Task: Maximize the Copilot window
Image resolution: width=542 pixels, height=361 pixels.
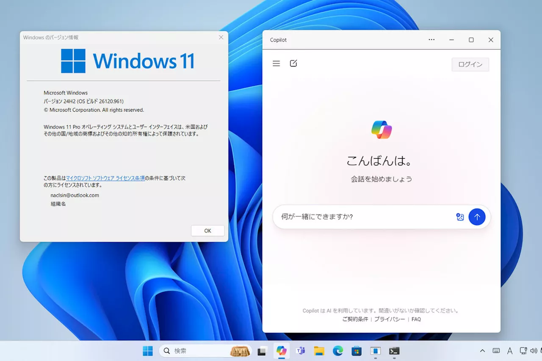Action: point(471,40)
